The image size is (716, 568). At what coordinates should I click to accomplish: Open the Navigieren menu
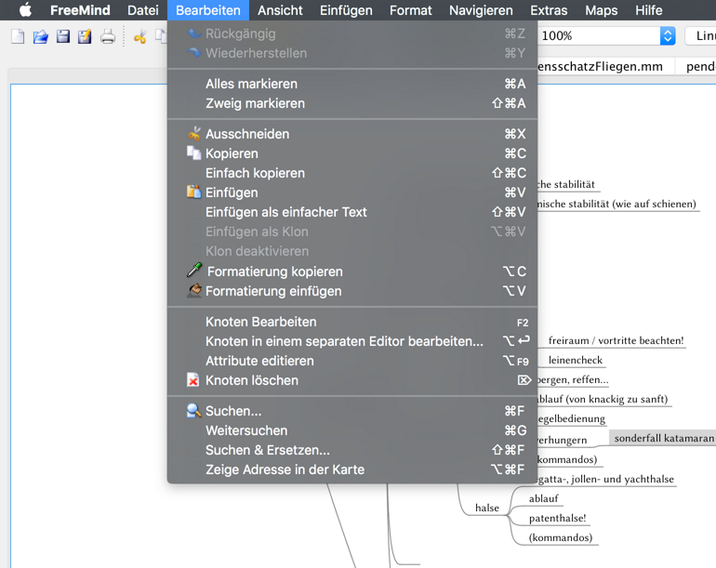pyautogui.click(x=480, y=10)
